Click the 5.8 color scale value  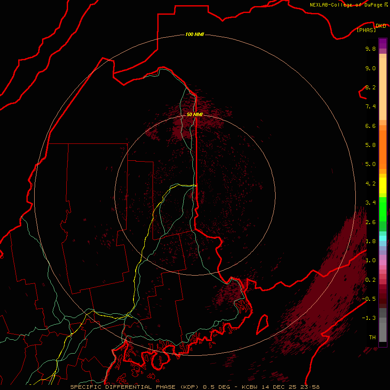pos(370,145)
